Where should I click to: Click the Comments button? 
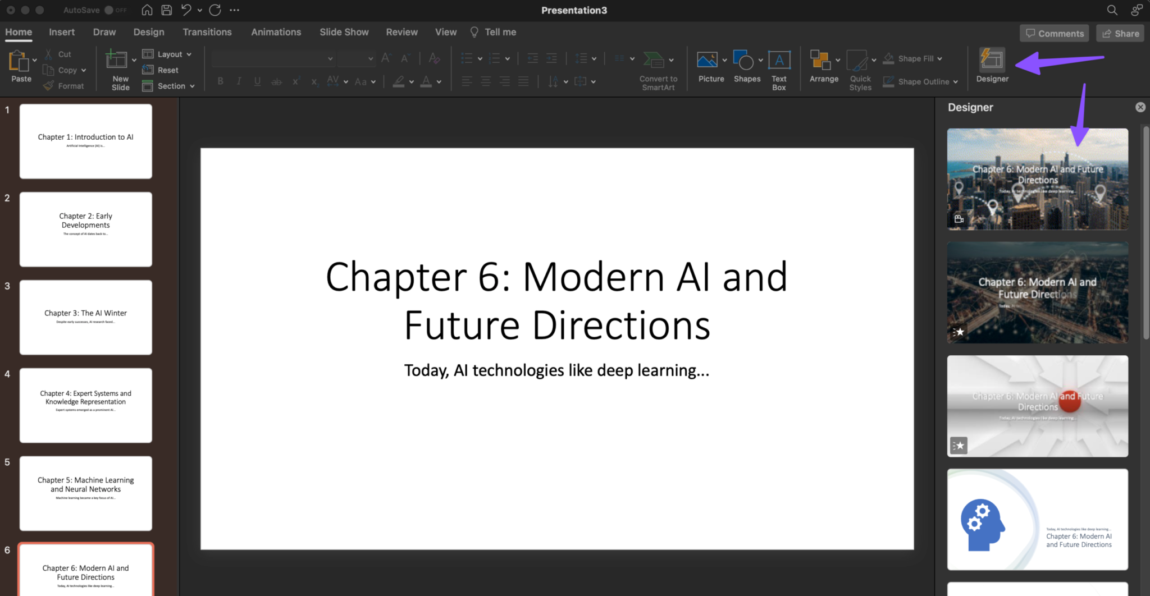[1053, 33]
